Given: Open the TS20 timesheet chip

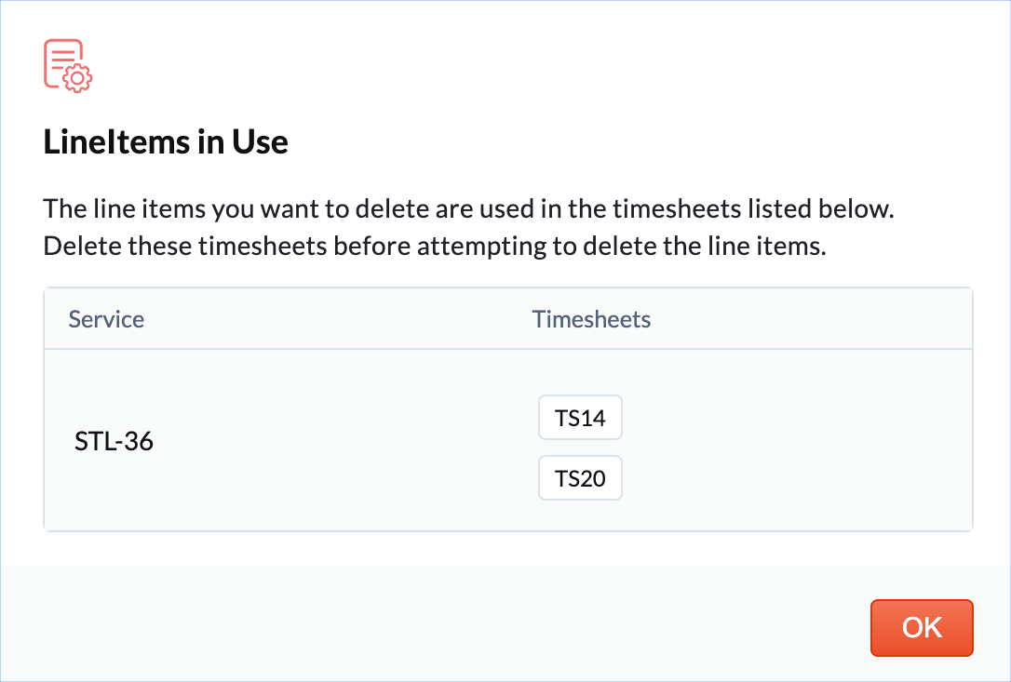Looking at the screenshot, I should (x=580, y=479).
